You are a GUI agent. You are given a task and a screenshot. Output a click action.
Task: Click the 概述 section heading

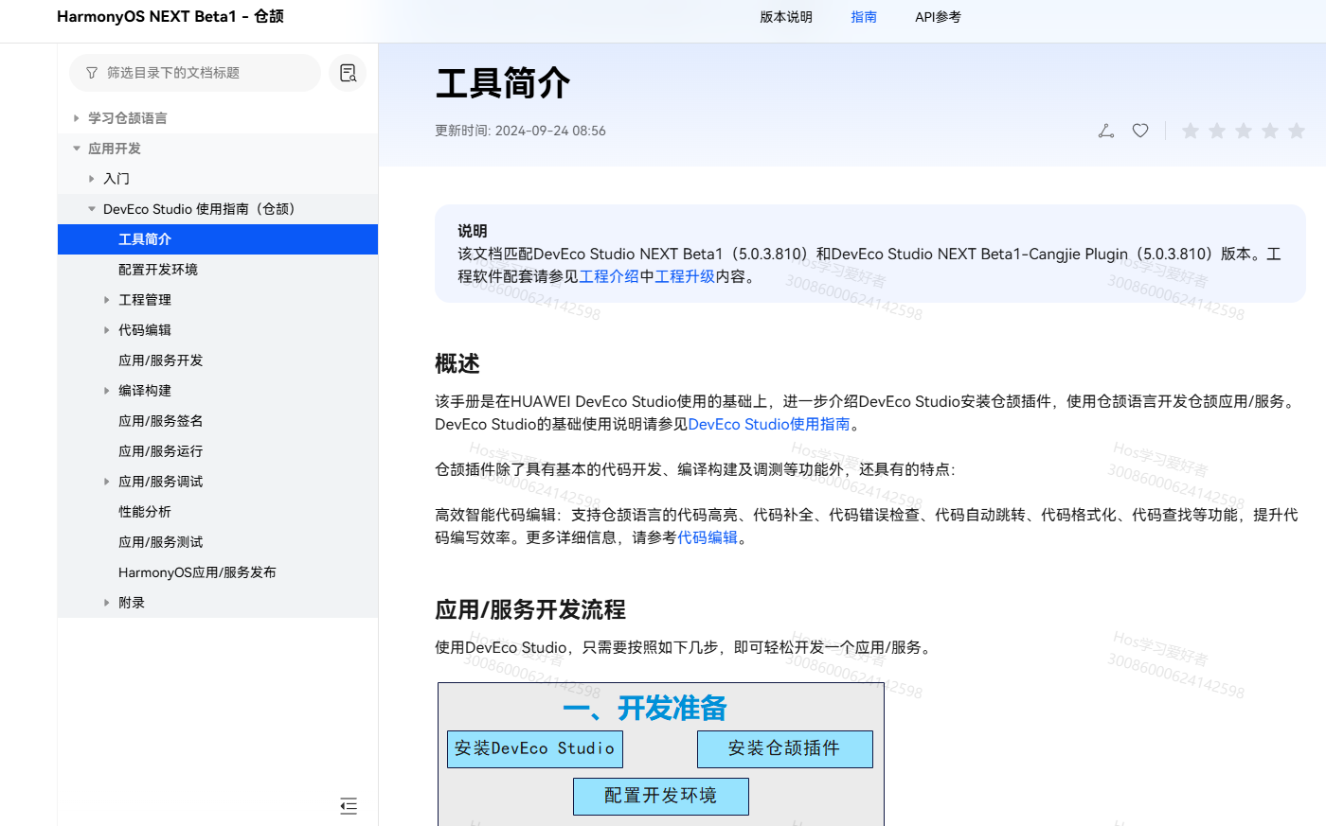[x=457, y=363]
